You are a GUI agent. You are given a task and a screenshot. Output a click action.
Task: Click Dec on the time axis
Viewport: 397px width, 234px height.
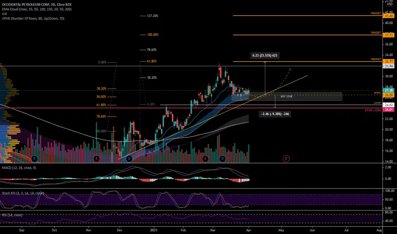120,230
